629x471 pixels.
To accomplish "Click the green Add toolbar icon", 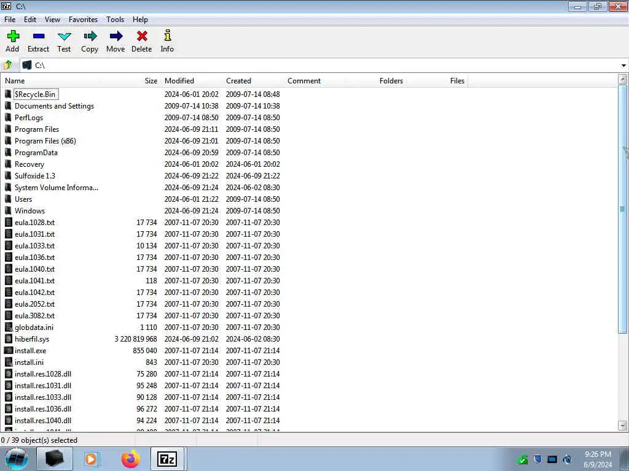I will click(13, 36).
